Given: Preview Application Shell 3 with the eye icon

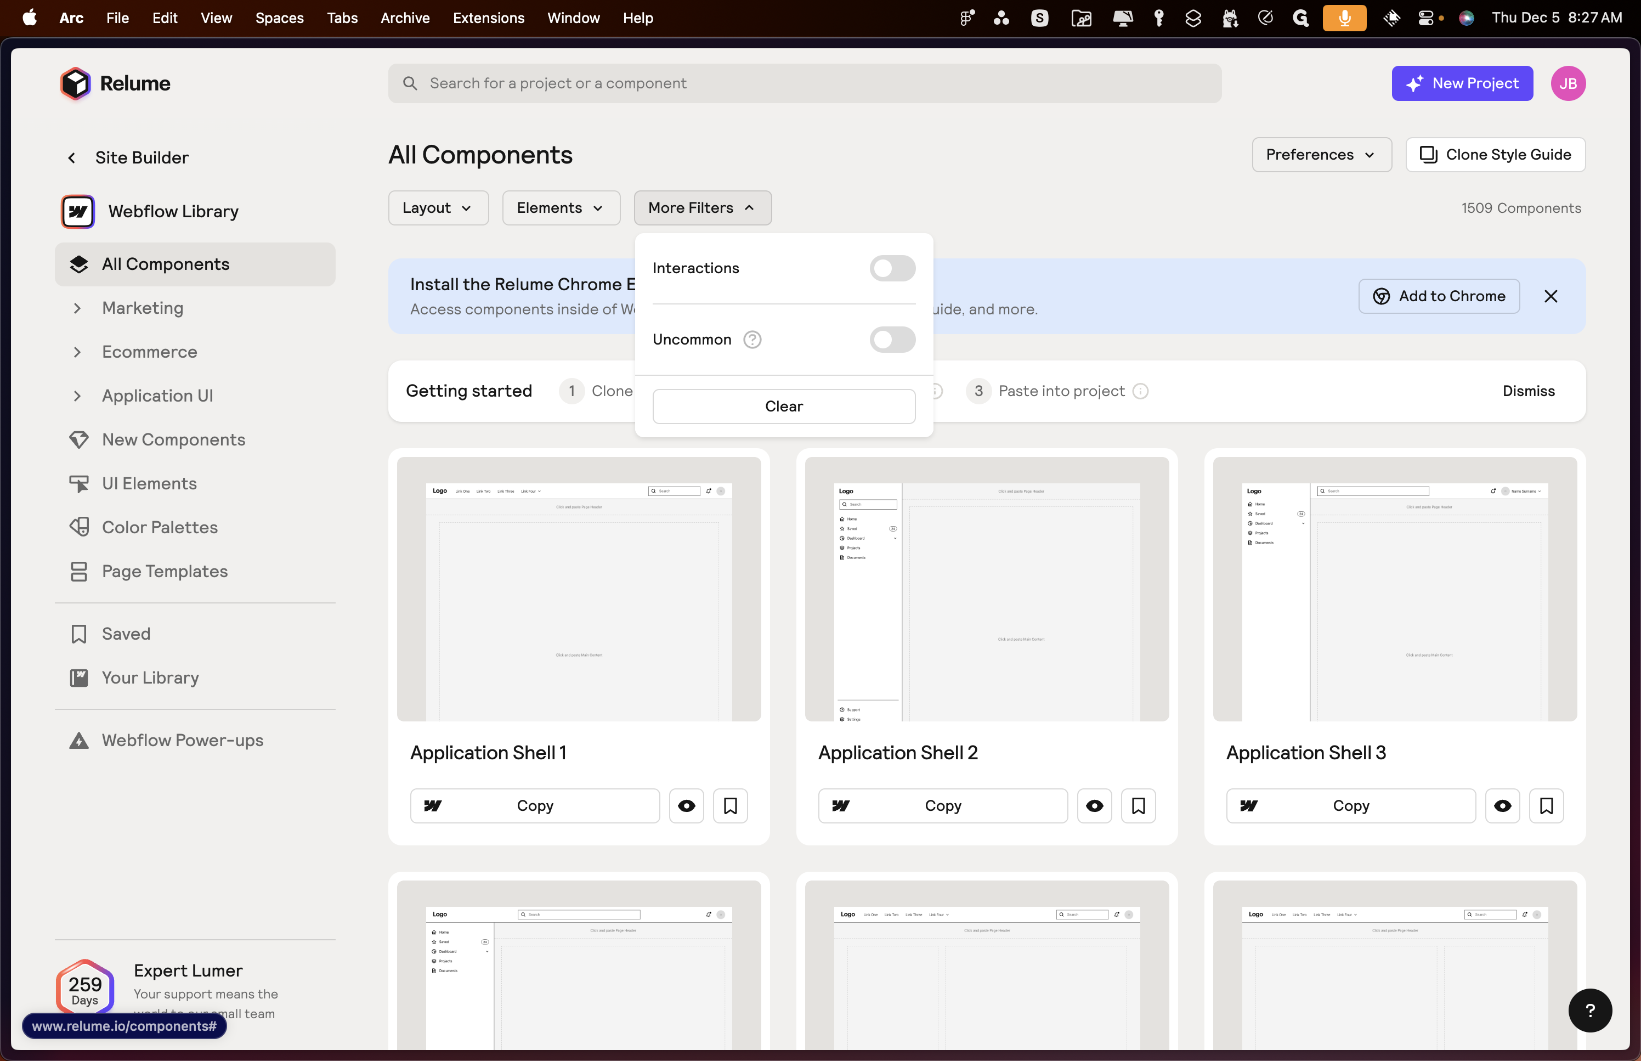Looking at the screenshot, I should [1502, 806].
